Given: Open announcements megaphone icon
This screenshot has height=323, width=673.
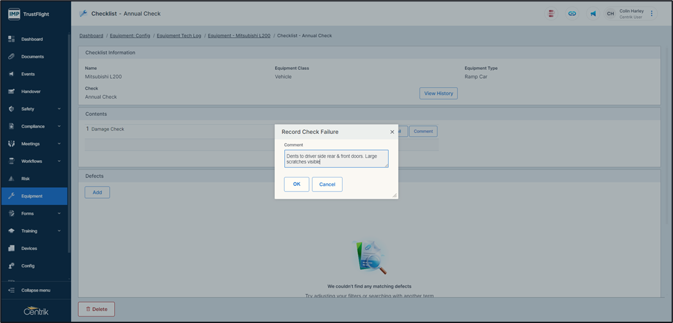Looking at the screenshot, I should tap(593, 13).
